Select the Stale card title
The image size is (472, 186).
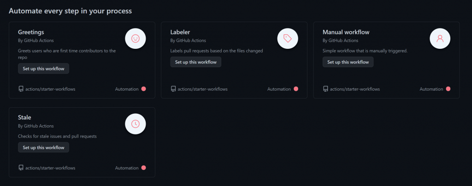pyautogui.click(x=25, y=117)
